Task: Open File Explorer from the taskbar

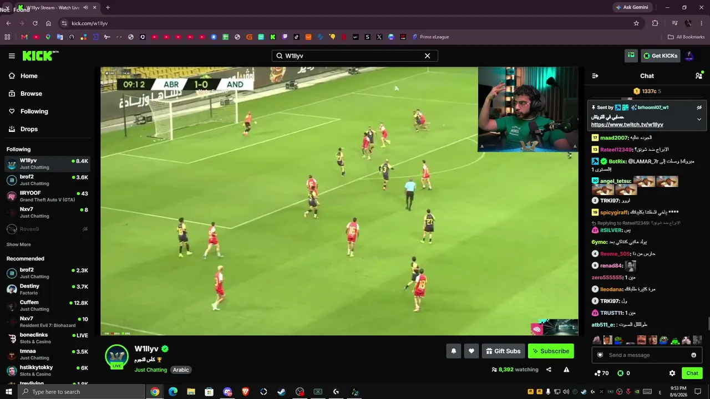Action: tap(191, 392)
